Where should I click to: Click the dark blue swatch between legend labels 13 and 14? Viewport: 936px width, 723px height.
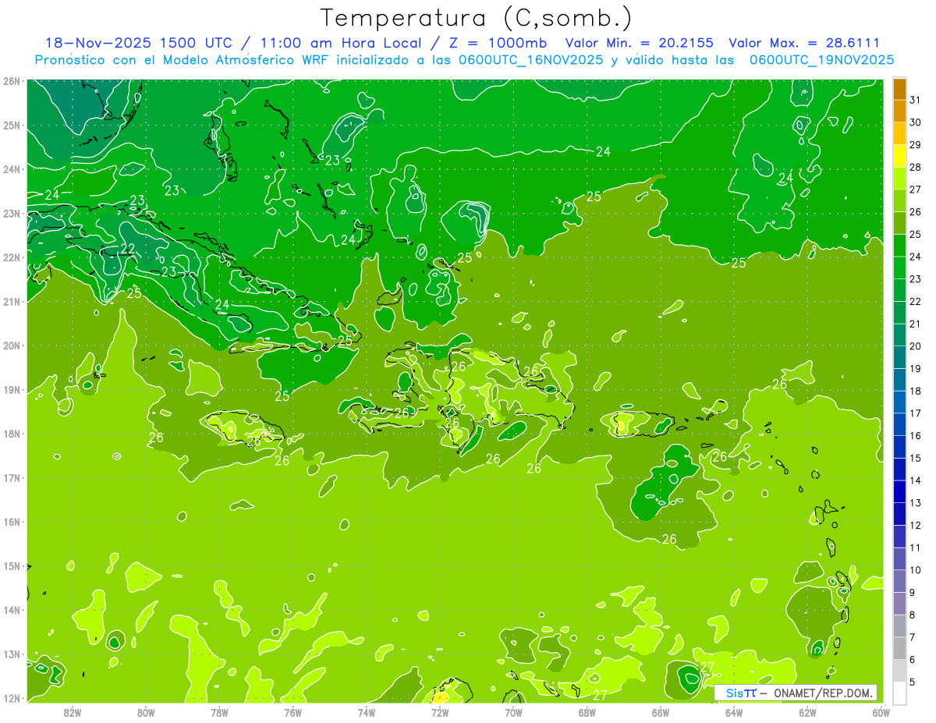tap(899, 491)
